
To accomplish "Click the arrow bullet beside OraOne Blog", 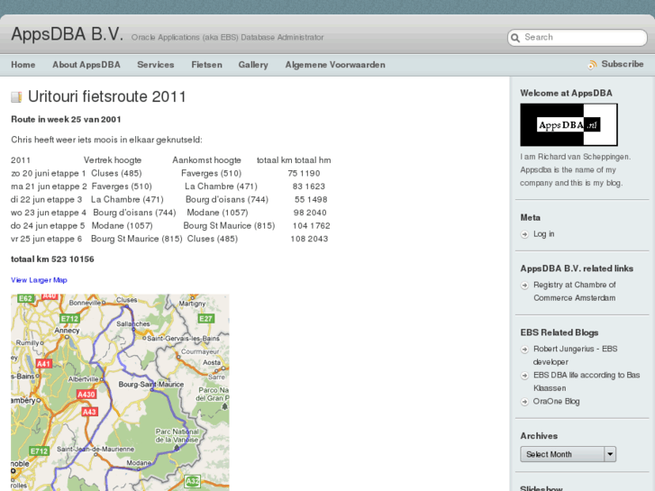I will click(524, 402).
